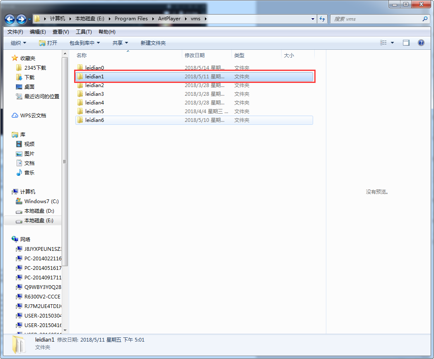The image size is (434, 359).
Task: Click the 打开 toolbar button
Action: pos(48,43)
